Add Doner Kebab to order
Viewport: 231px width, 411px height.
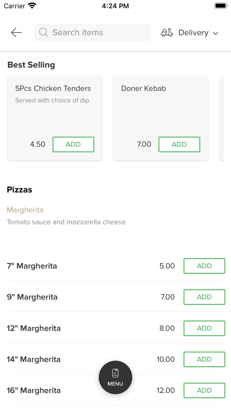pos(179,144)
